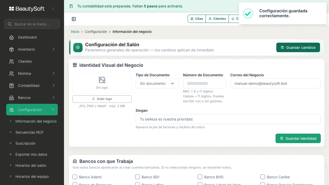Focus the Correo del Negocio field
This screenshot has height=185, width=329.
pos(276,84)
